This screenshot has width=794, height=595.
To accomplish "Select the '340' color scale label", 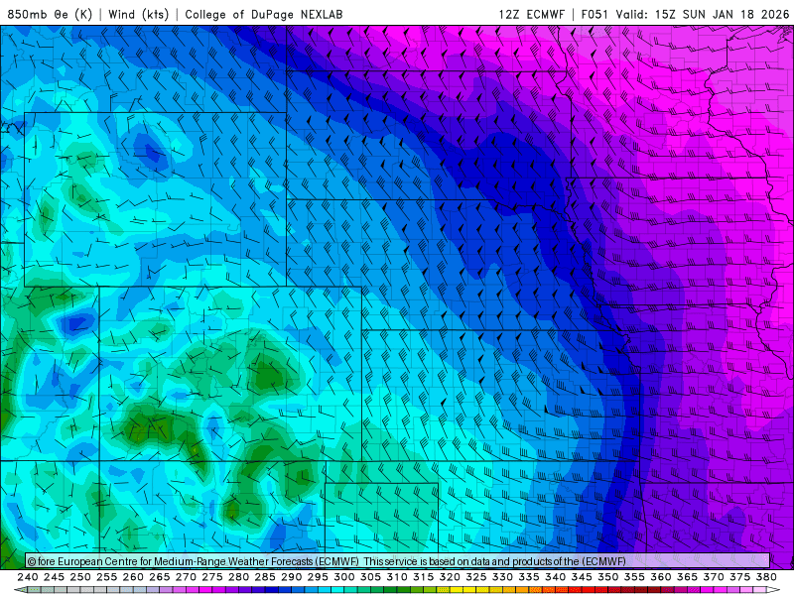I will coord(555,577).
